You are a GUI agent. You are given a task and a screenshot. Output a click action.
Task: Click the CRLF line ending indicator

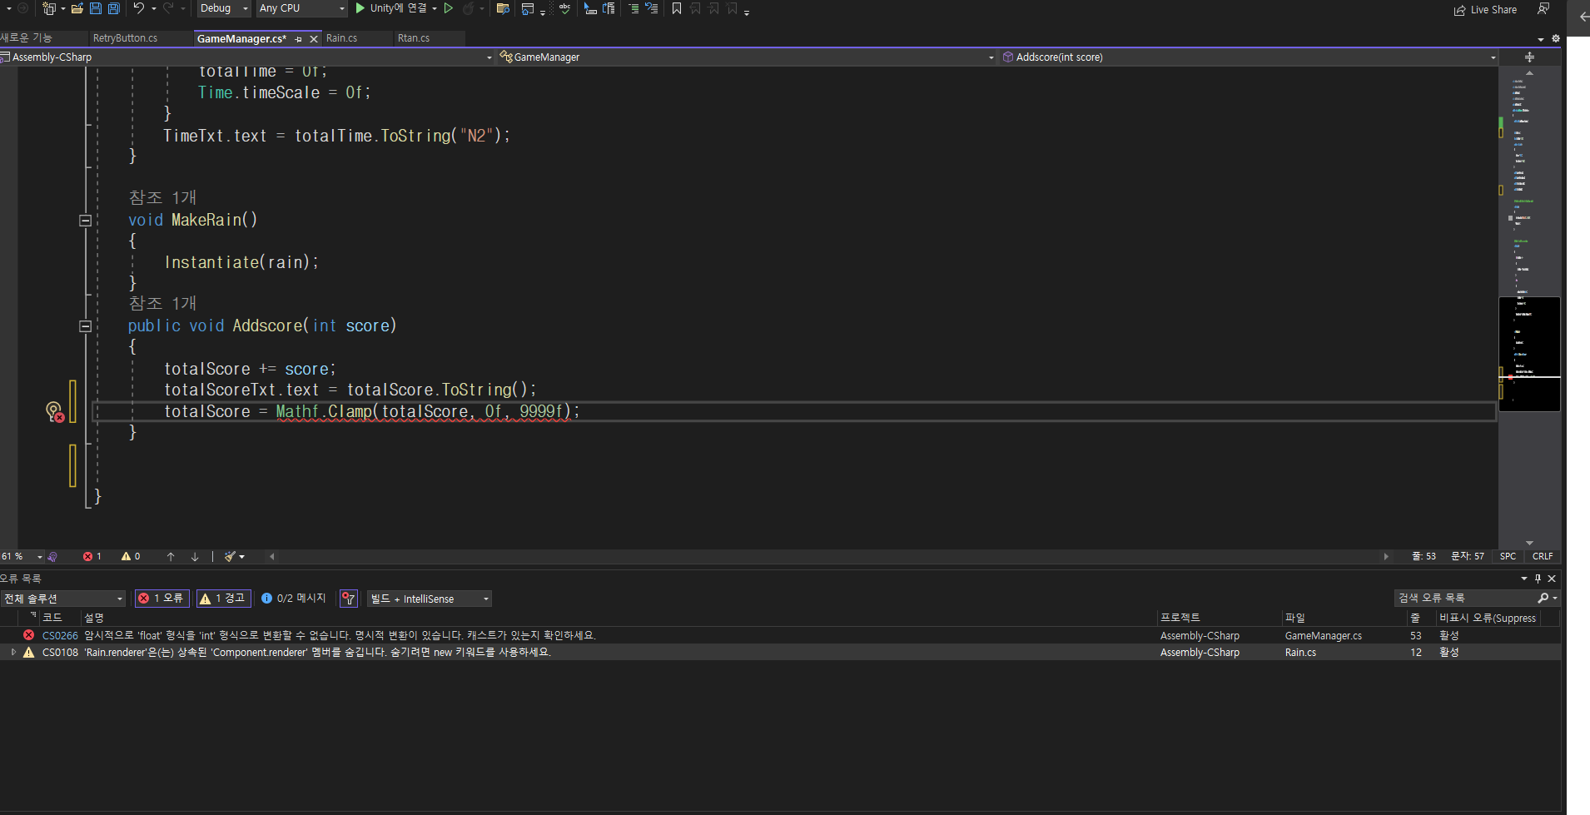[1543, 557]
